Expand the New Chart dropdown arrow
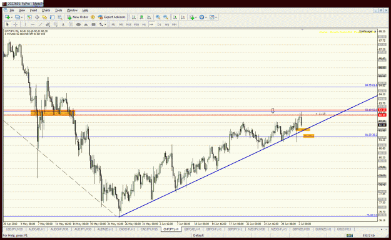The height and width of the screenshot is (240, 391). [x=12, y=17]
